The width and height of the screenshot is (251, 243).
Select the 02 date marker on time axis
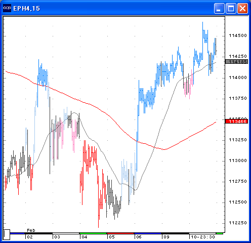30,237
